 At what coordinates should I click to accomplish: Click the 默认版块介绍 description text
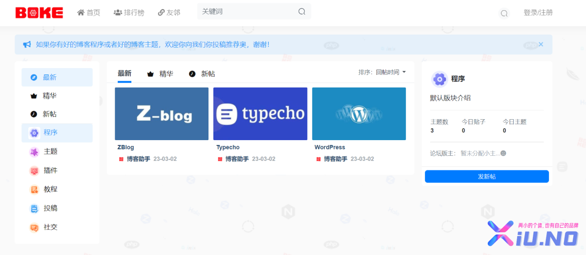pos(450,98)
